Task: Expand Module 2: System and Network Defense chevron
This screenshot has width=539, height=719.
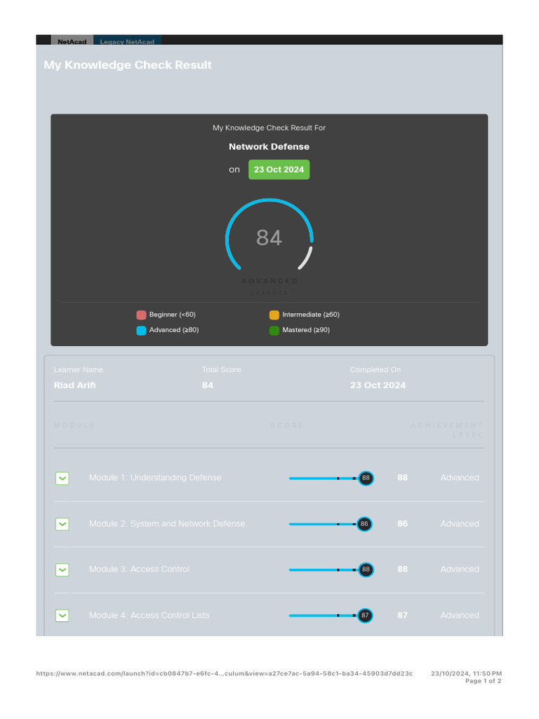Action: point(62,524)
